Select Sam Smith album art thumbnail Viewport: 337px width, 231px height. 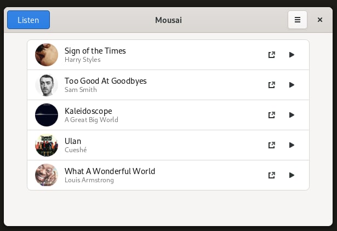point(47,85)
